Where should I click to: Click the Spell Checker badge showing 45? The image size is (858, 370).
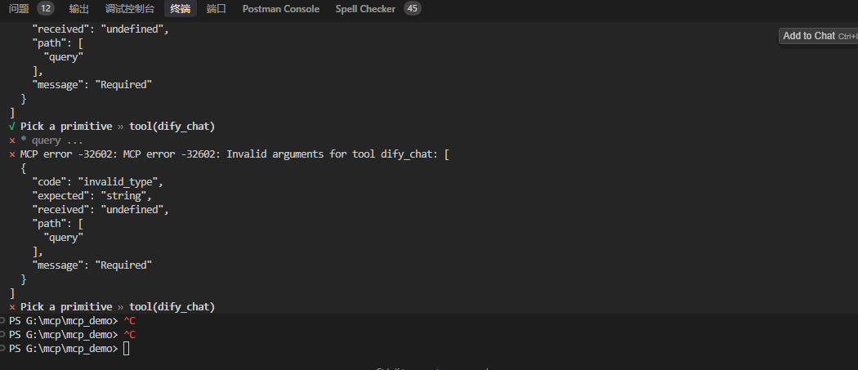[x=413, y=9]
